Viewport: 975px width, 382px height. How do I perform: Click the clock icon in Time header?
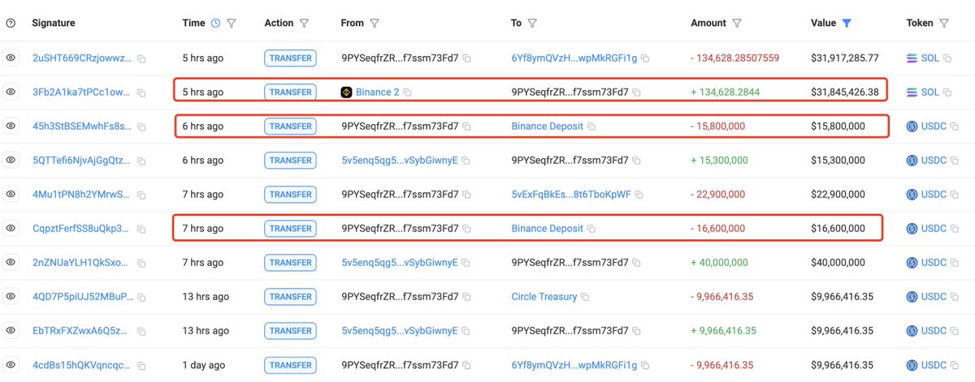(x=215, y=24)
